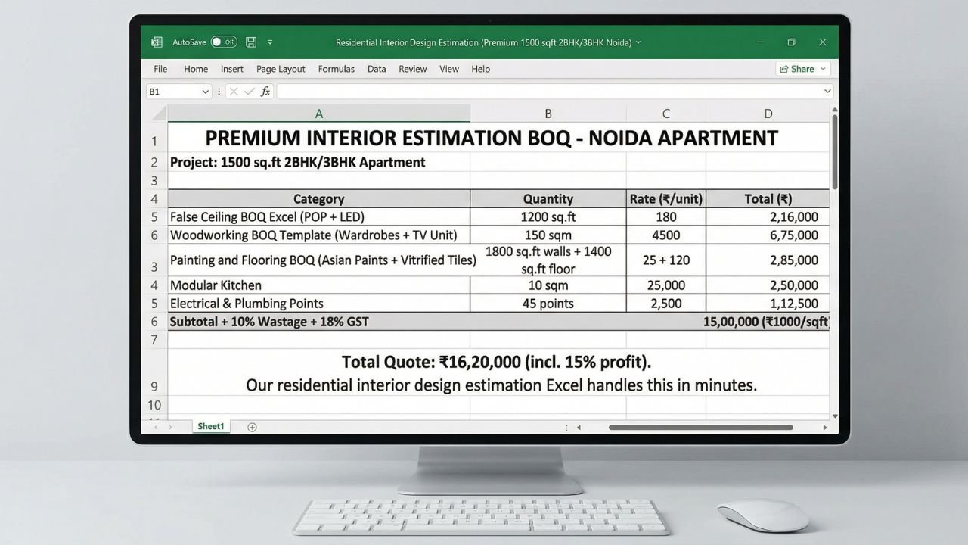This screenshot has width=968, height=545.
Task: Open the Formulas tab
Action: 337,69
